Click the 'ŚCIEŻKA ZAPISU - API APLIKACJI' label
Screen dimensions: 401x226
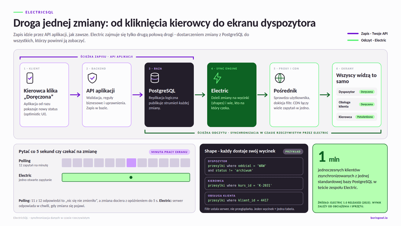coord(107,56)
